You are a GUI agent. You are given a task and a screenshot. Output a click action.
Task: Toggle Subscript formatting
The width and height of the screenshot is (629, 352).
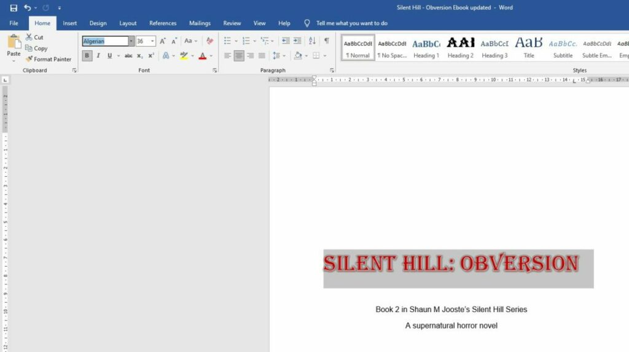click(x=139, y=56)
